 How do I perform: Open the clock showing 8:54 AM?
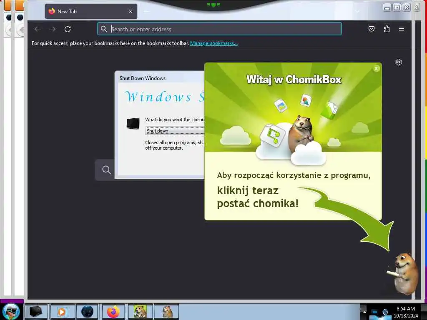[405, 312]
